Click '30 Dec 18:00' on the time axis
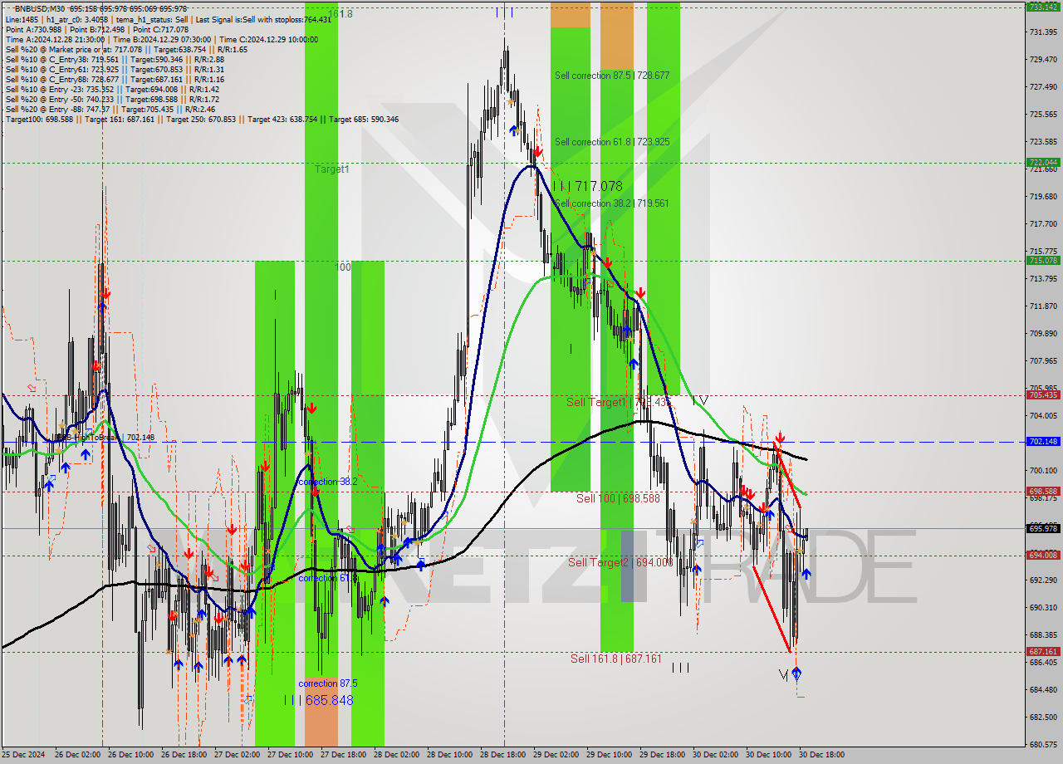 tap(821, 755)
